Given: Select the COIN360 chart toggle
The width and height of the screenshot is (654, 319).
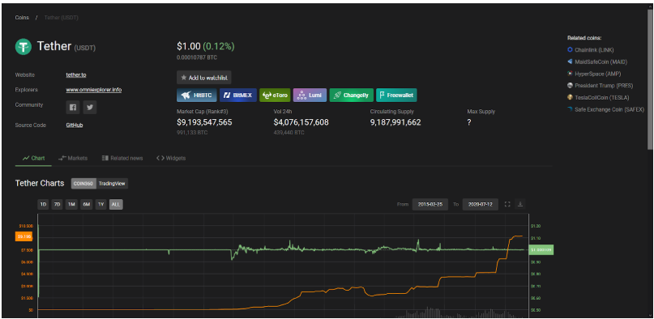Looking at the screenshot, I should pyautogui.click(x=83, y=184).
